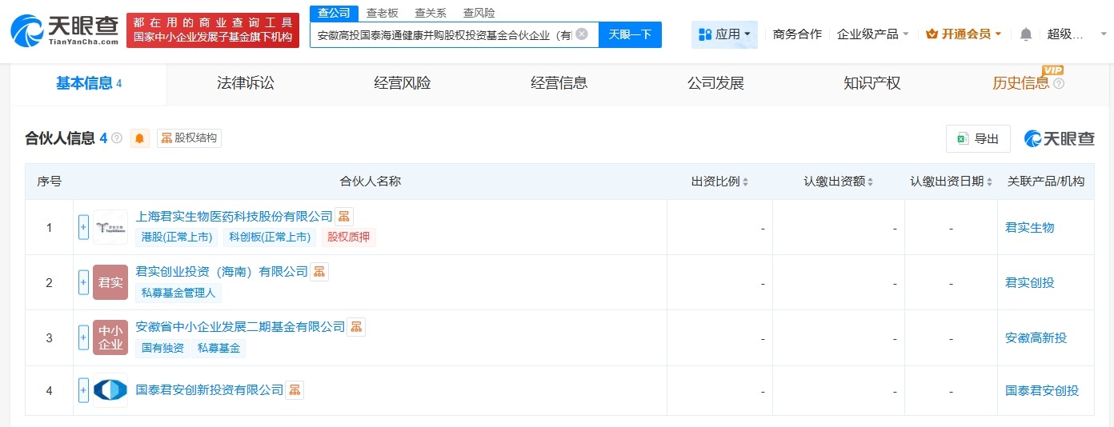Open equity structure icon next to 国泰君安创新投资
This screenshot has height=427, width=1114.
point(295,390)
